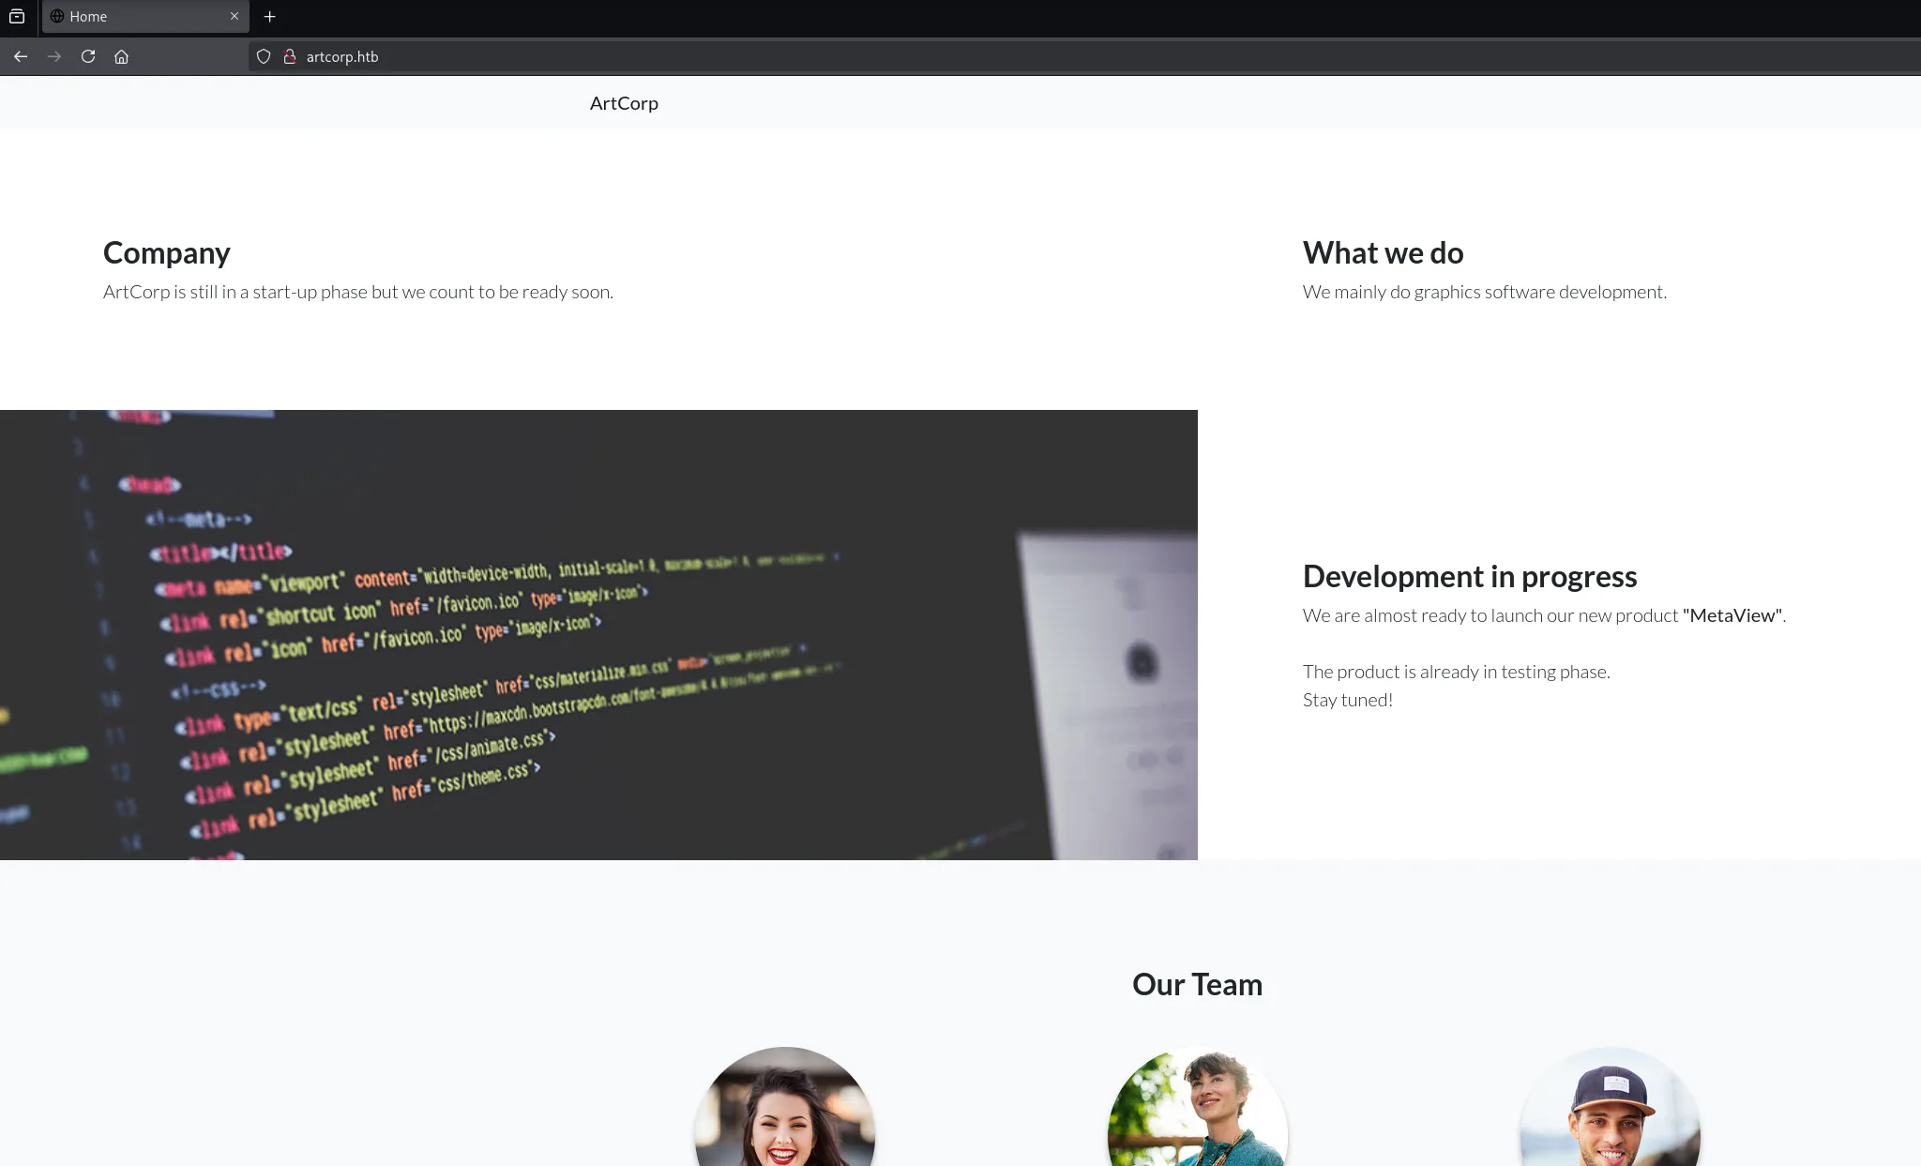The image size is (1921, 1166).
Task: Click the ArtCorp brand link
Action: pyautogui.click(x=624, y=103)
